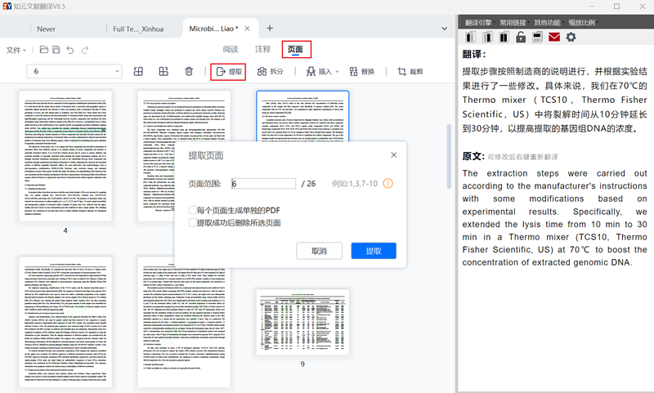Open the 其他功能 dropdown menu

(x=548, y=23)
